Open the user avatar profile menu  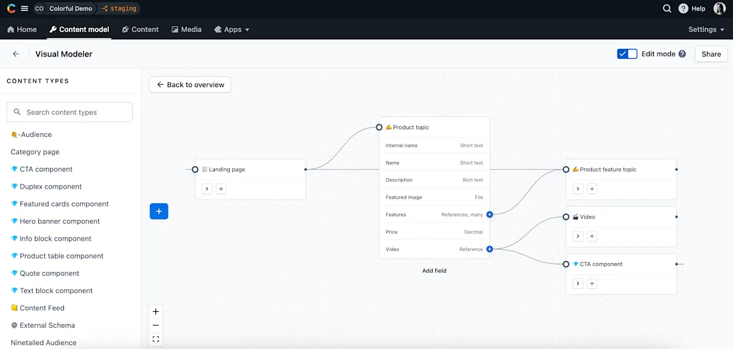[x=720, y=8]
